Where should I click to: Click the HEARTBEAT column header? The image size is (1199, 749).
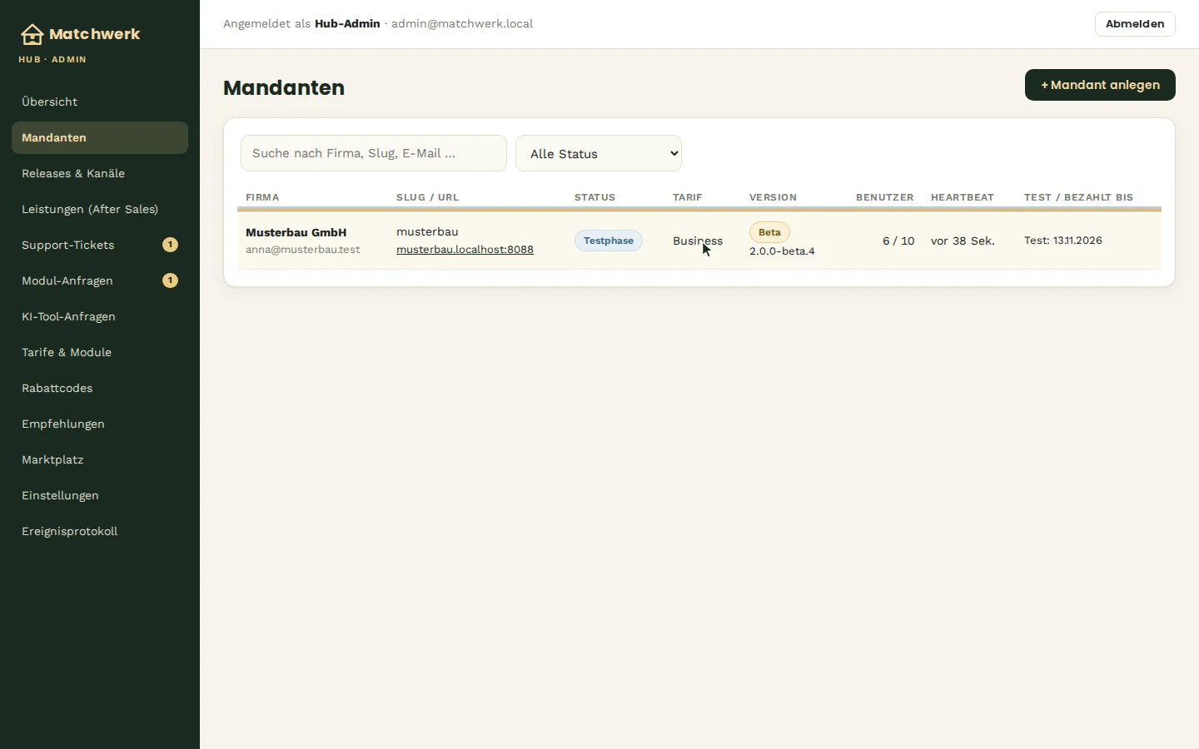click(x=963, y=197)
